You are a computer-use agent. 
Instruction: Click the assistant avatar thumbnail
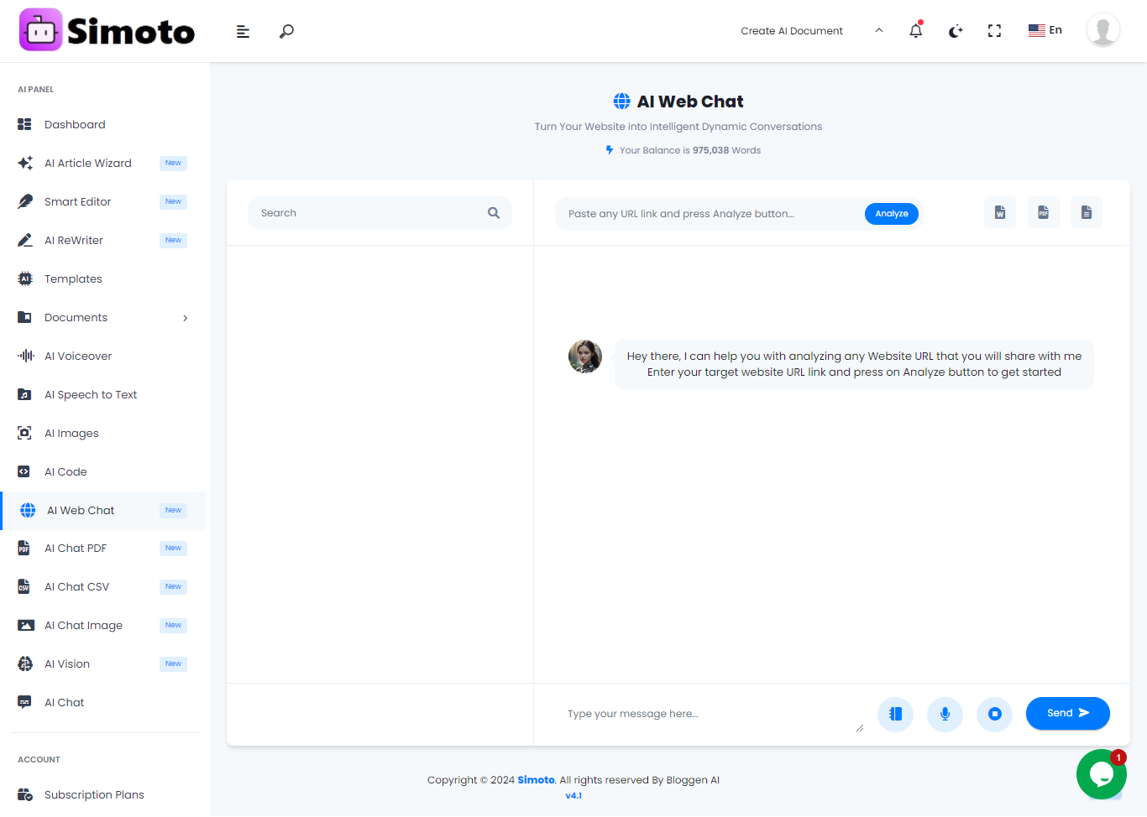pos(585,356)
